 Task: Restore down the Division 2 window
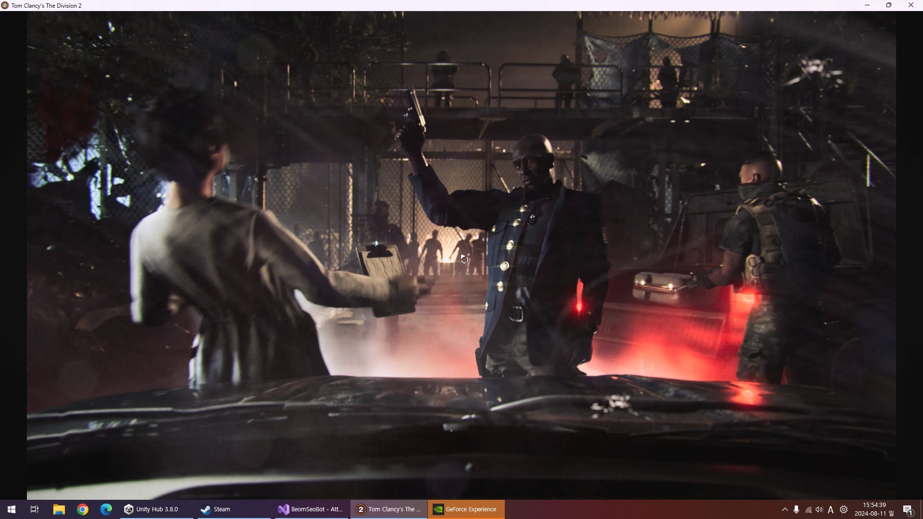click(x=889, y=5)
